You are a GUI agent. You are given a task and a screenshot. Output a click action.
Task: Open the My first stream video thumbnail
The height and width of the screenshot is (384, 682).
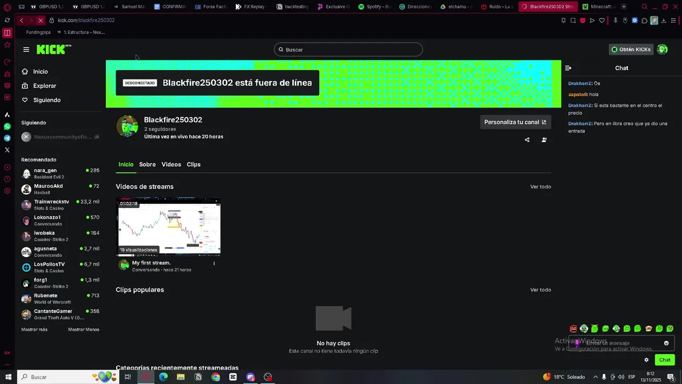(169, 227)
